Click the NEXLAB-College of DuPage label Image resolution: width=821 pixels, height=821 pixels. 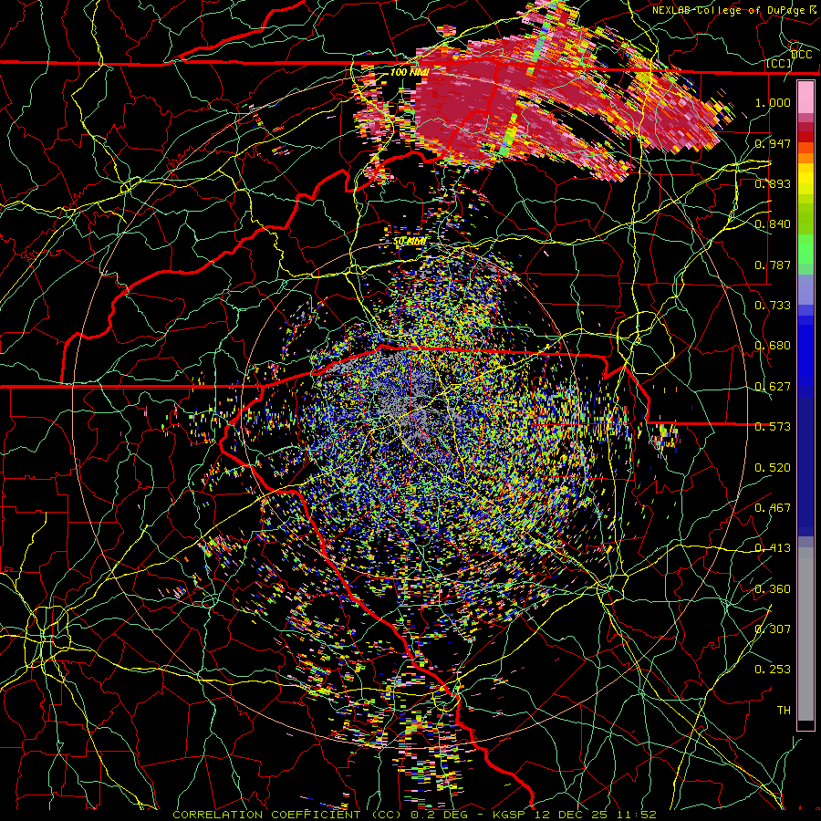click(x=729, y=10)
